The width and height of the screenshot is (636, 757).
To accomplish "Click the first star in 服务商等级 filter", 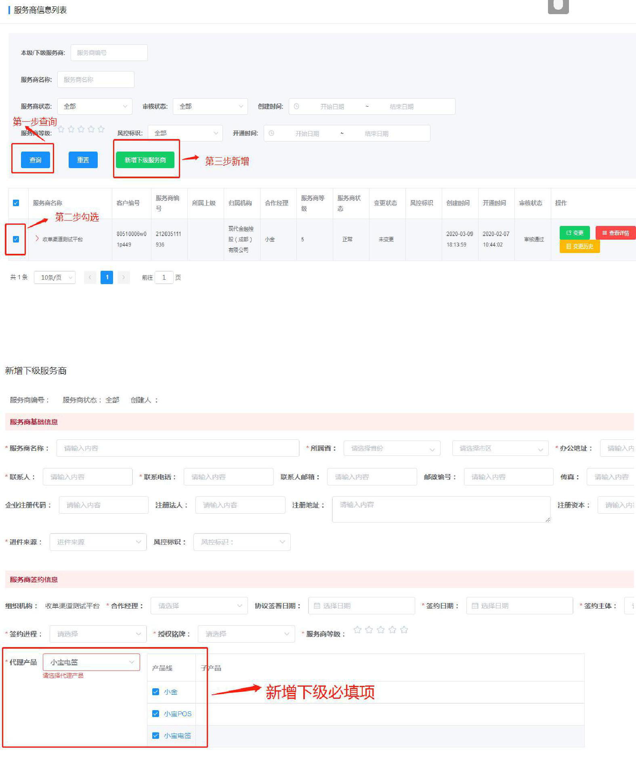I will (61, 129).
